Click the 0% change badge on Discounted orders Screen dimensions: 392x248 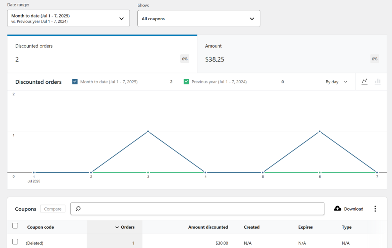pyautogui.click(x=185, y=58)
